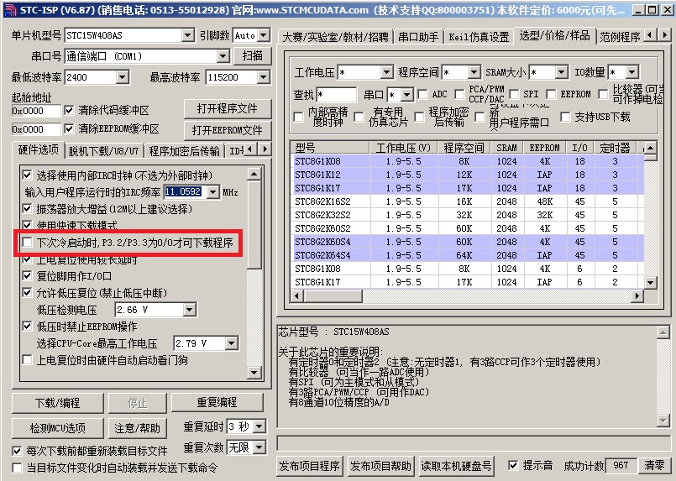Switch to 程序加密后传输 tab

point(185,151)
